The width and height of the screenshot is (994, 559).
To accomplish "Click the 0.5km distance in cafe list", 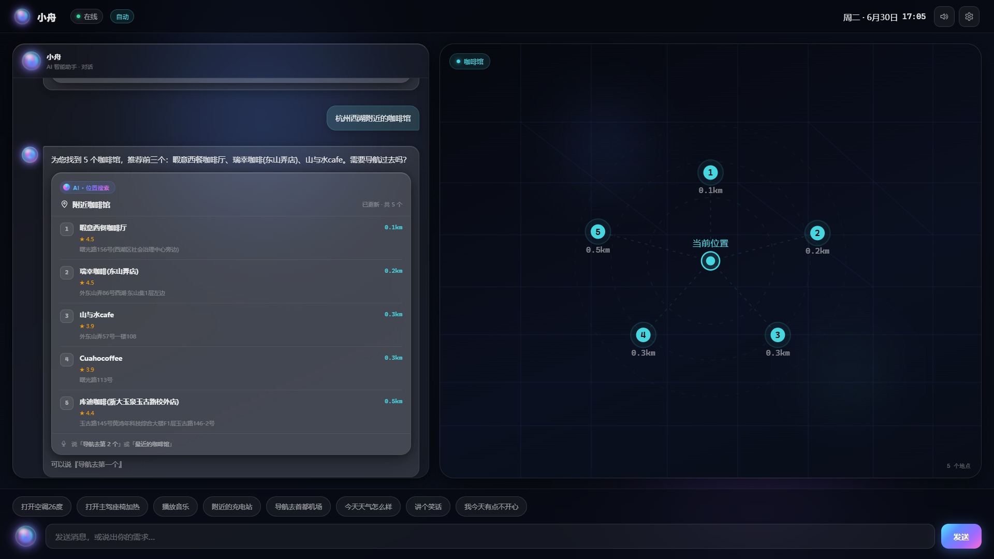I will pyautogui.click(x=393, y=401).
